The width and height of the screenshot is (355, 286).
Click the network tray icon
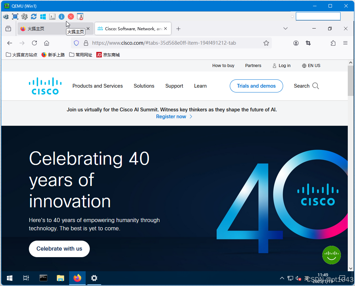point(290,278)
